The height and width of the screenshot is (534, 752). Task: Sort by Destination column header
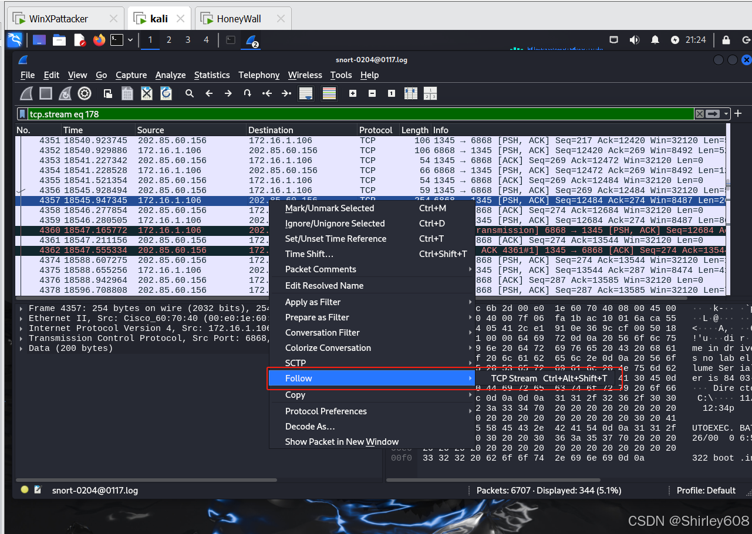[302, 130]
